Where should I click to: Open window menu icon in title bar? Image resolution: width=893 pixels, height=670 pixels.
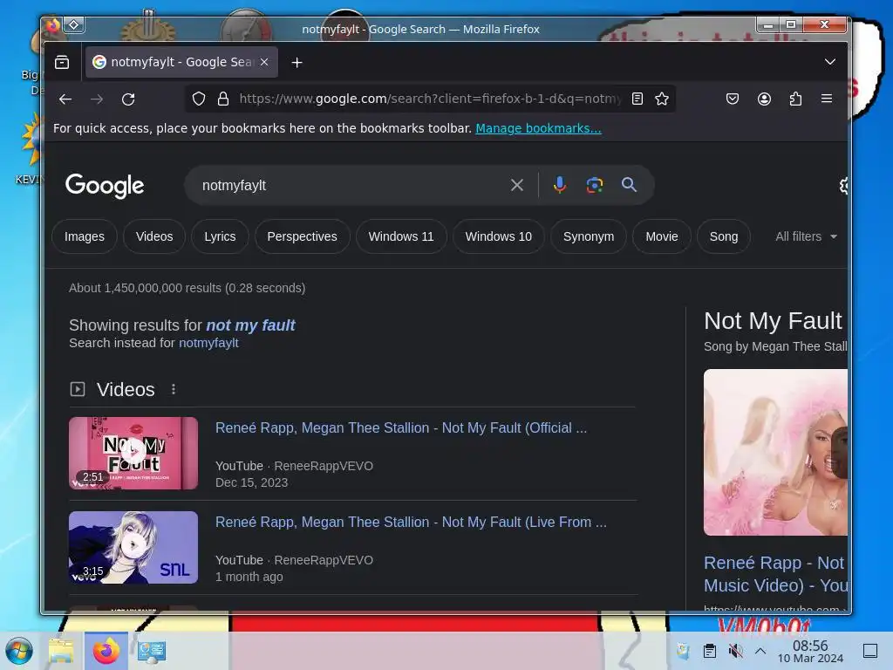[52, 25]
